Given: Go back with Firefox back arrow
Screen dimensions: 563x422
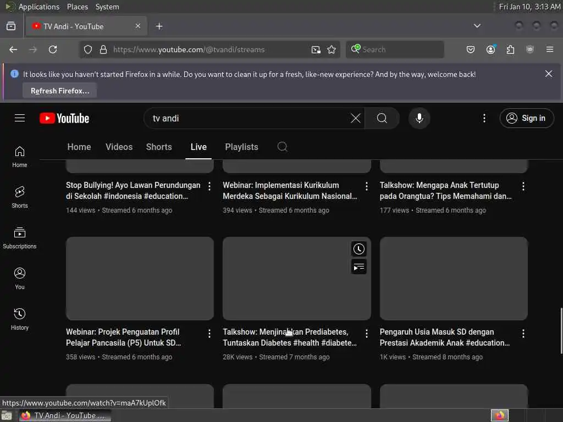Looking at the screenshot, I should click(13, 49).
